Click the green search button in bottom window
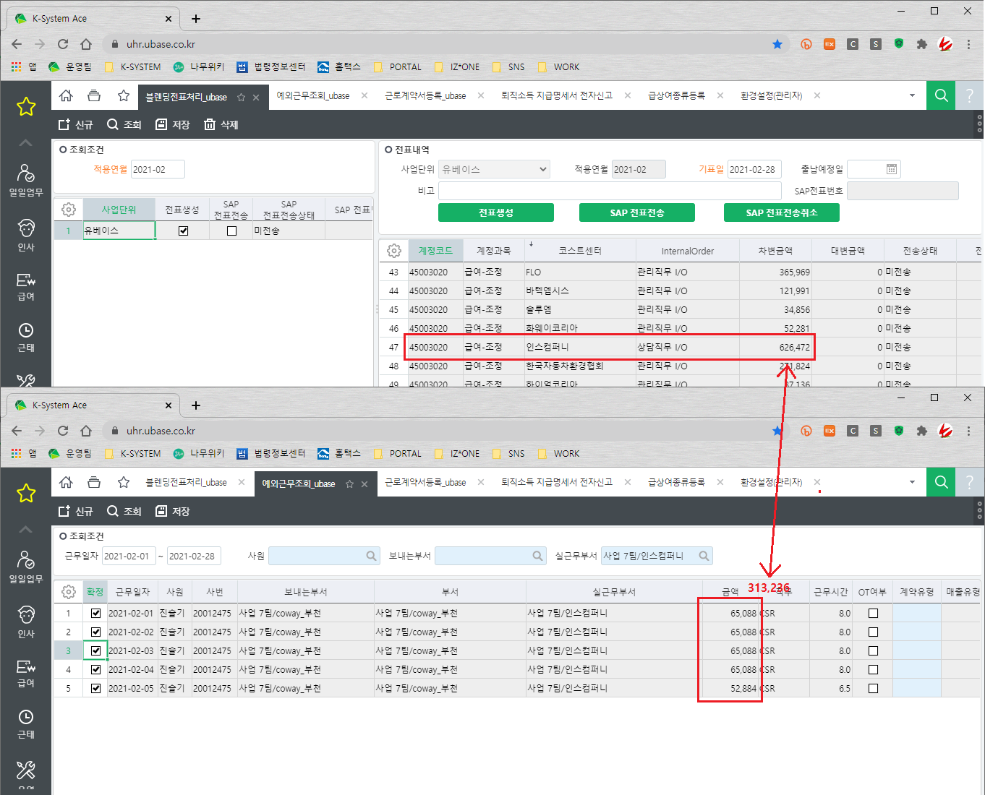Viewport: 985px width, 795px height. pos(941,482)
